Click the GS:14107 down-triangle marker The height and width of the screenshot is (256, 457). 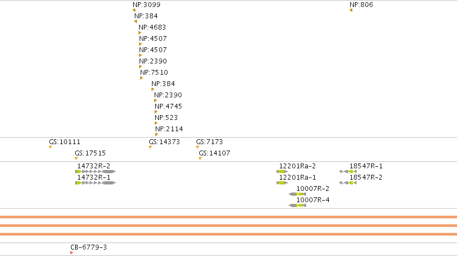200,159
